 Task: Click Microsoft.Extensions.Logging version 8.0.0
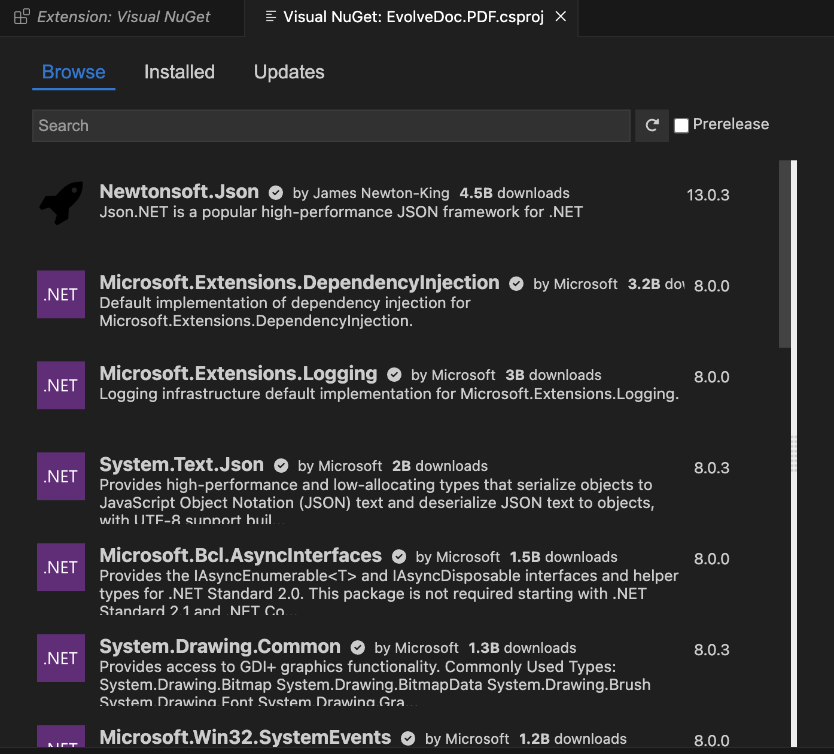click(x=711, y=377)
